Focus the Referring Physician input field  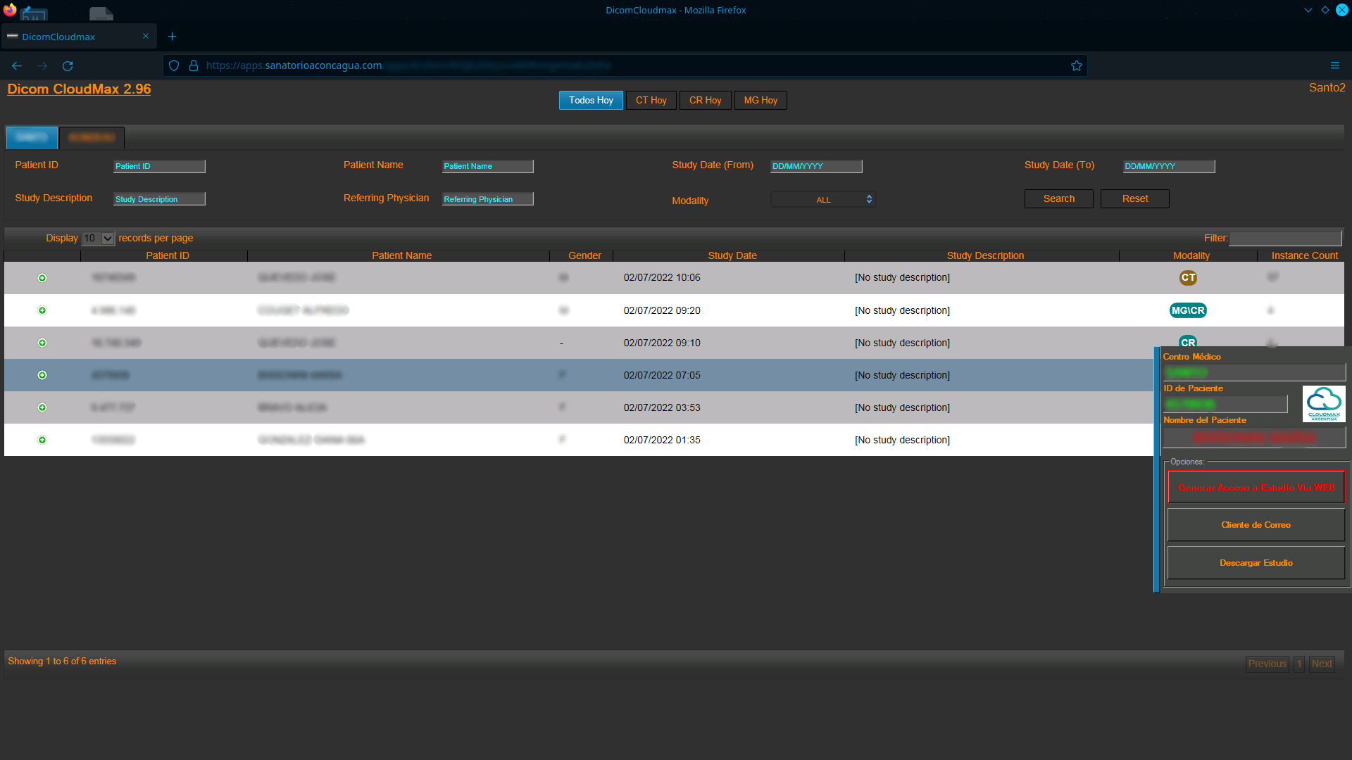point(487,199)
